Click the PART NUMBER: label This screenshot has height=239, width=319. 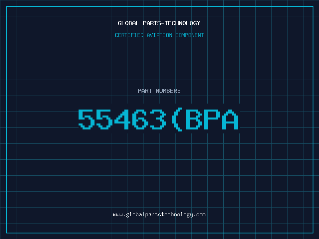[159, 91]
